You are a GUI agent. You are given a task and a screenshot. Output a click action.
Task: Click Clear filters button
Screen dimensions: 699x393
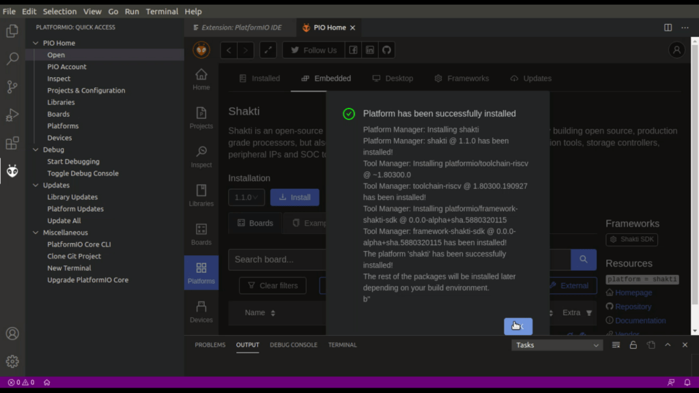[272, 286]
